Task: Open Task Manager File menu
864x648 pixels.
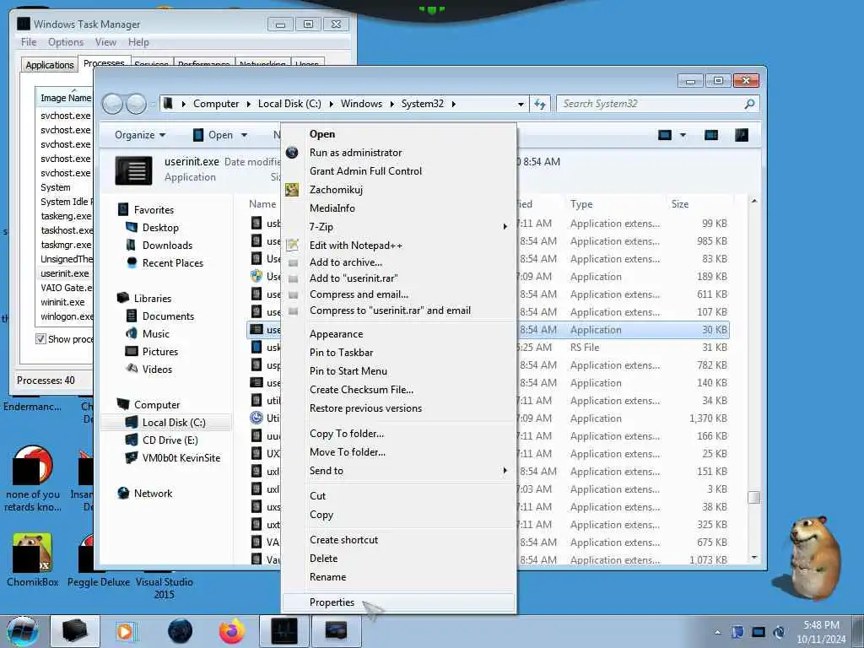Action: coord(29,42)
